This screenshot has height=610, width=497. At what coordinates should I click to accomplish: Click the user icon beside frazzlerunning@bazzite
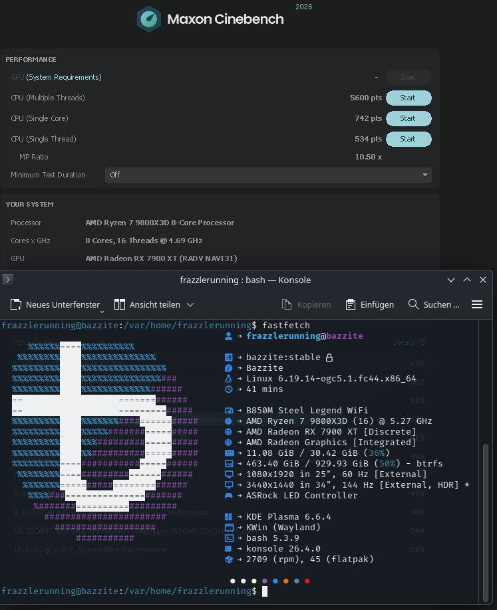click(229, 336)
